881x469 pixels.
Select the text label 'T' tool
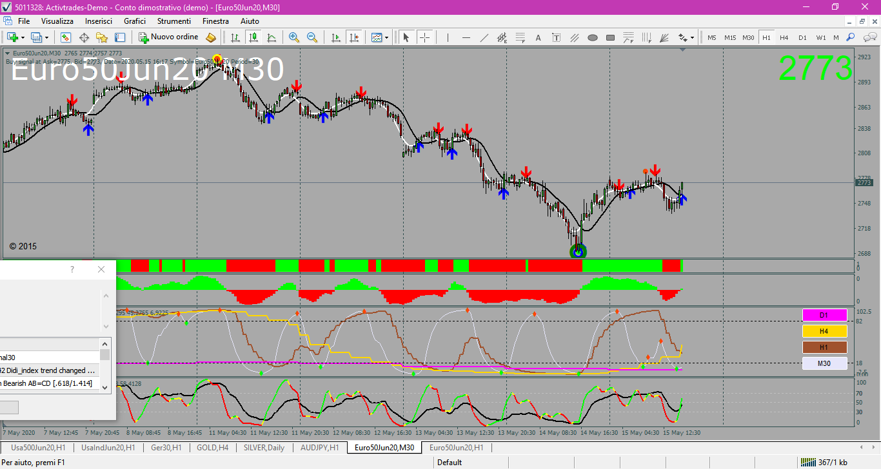pyautogui.click(x=557, y=37)
